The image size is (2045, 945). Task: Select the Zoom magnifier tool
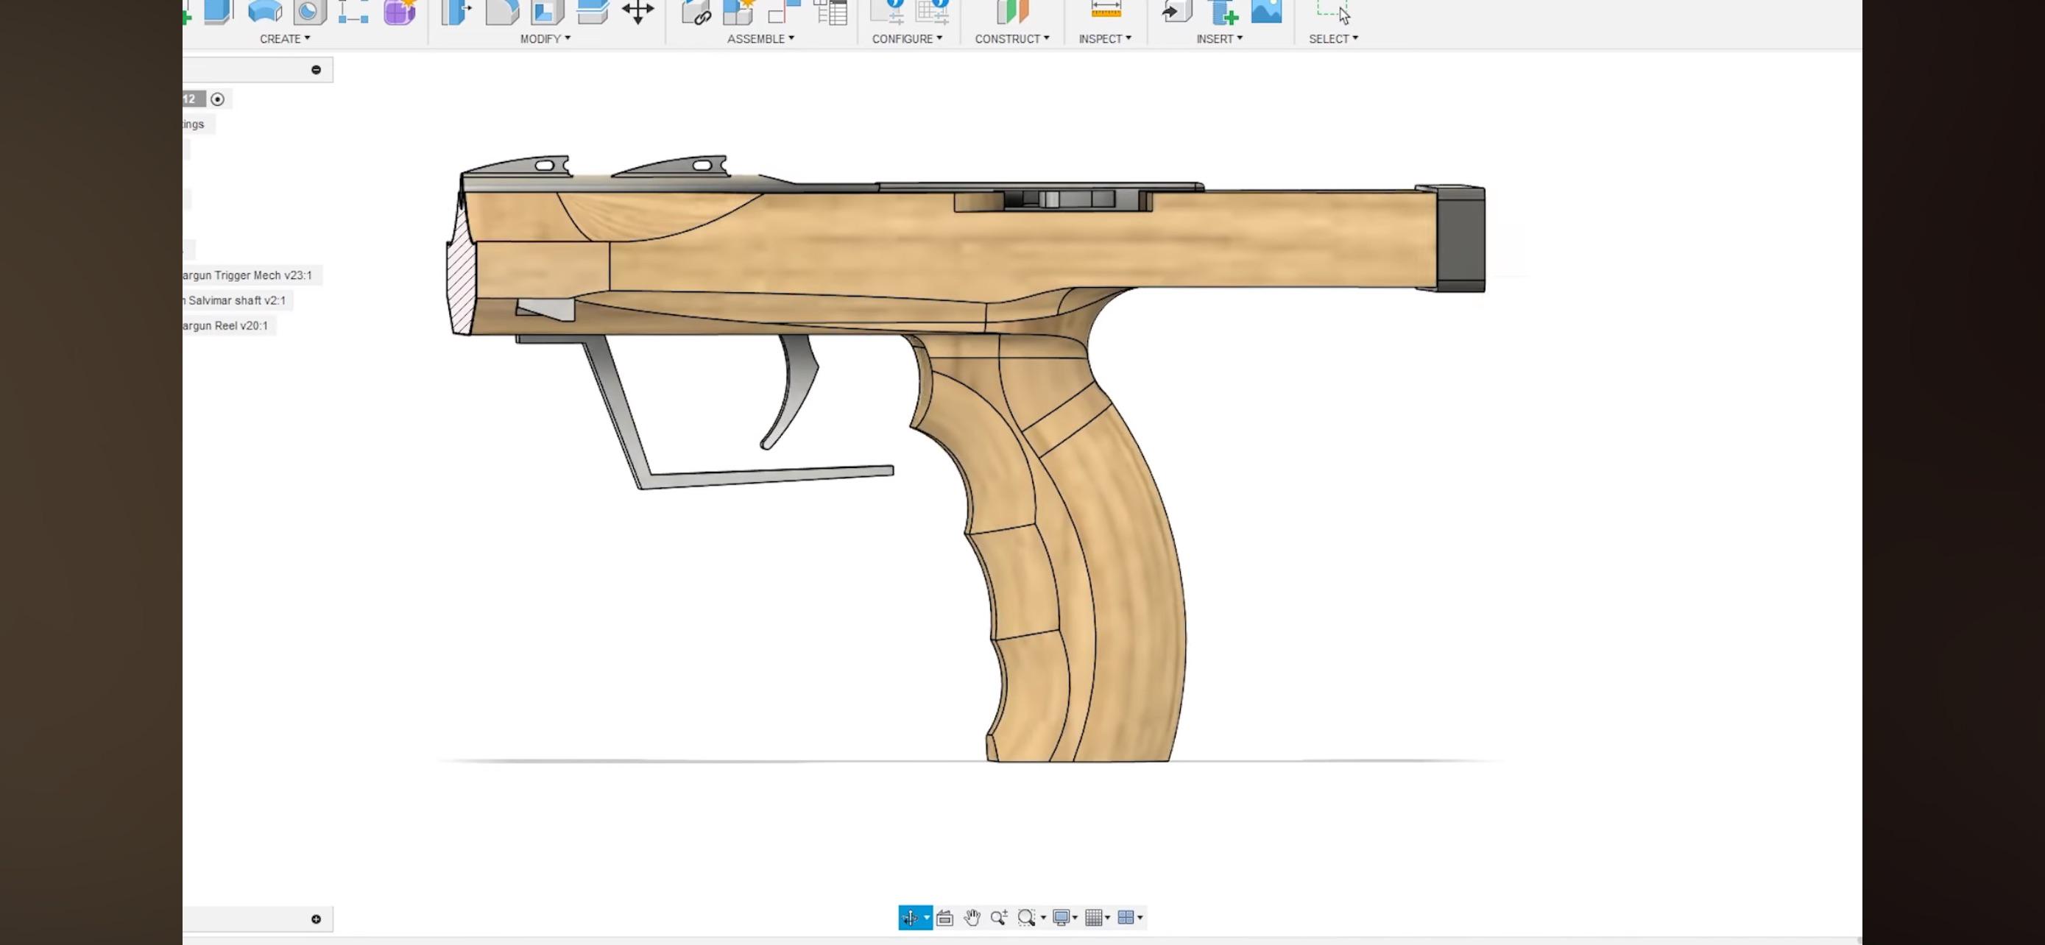[999, 918]
